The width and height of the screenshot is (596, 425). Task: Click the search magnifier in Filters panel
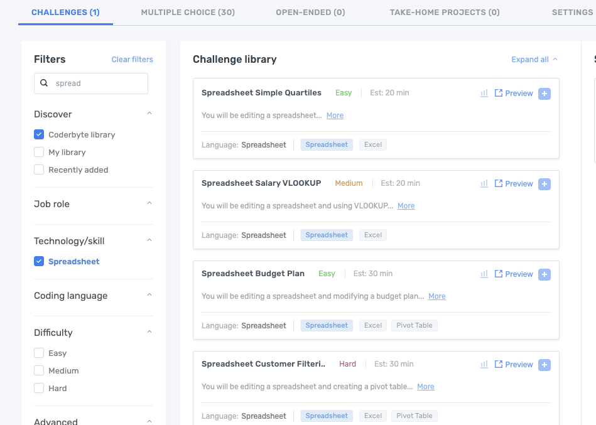pyautogui.click(x=44, y=83)
